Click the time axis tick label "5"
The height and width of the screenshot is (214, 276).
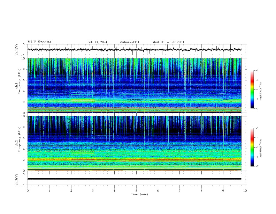[136, 191]
